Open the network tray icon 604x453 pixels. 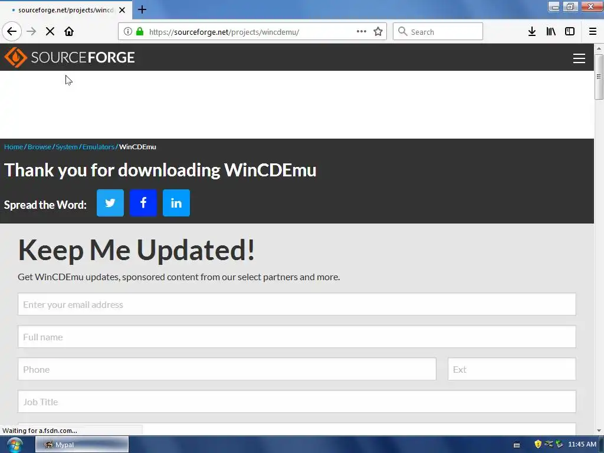(549, 444)
